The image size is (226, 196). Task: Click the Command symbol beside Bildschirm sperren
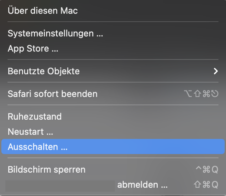206,170
